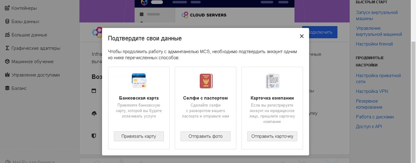This screenshot has width=416, height=163.
Task: Click the Управление доступами icon
Action: [x=7, y=75]
